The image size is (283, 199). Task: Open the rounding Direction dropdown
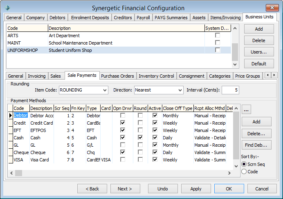(180, 90)
